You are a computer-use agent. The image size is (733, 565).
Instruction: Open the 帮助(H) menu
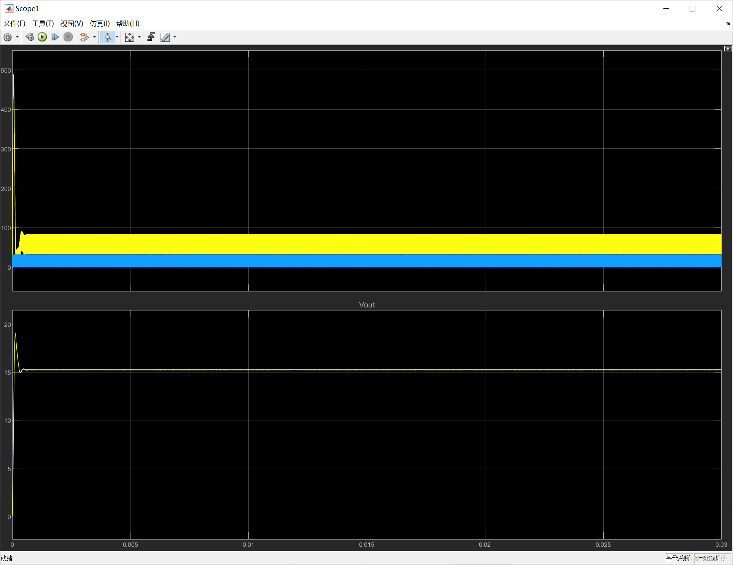tap(128, 24)
